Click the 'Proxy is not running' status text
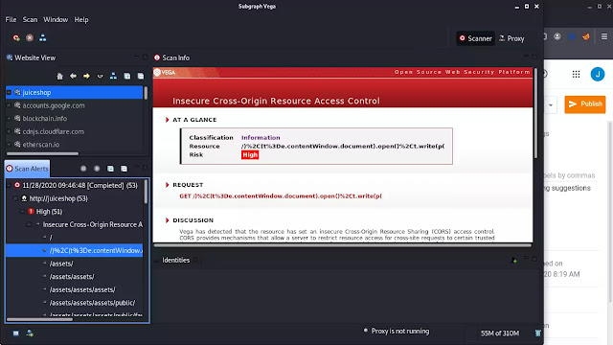This screenshot has width=613, height=345. [400, 332]
